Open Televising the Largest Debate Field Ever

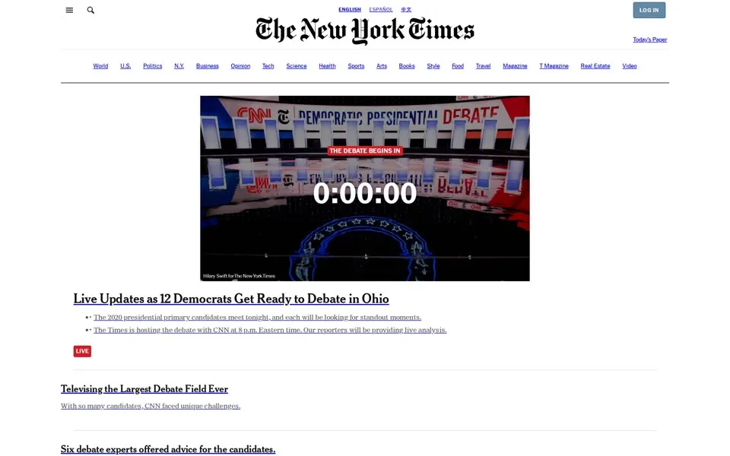pos(144,389)
